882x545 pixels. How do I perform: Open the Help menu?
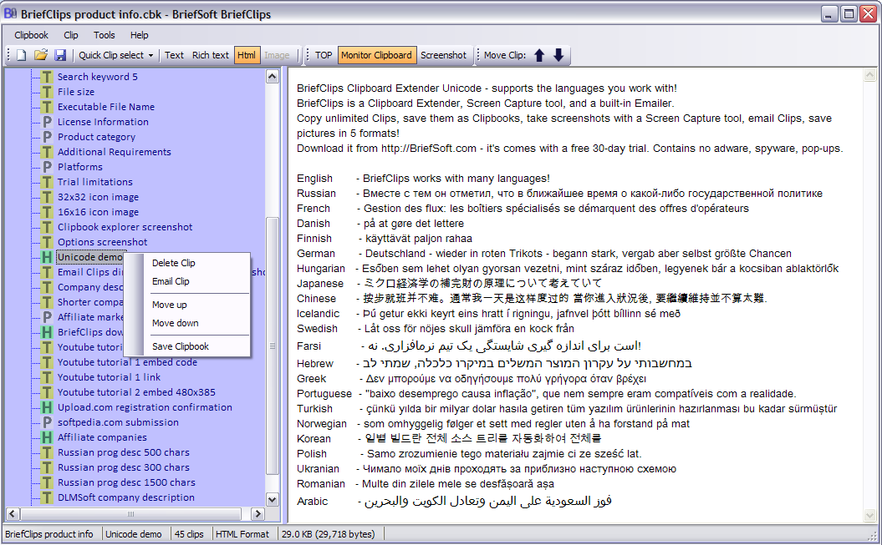coord(140,35)
